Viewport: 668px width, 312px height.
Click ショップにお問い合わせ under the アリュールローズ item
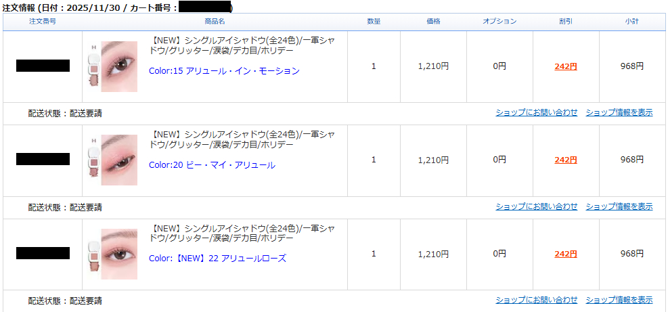point(536,300)
